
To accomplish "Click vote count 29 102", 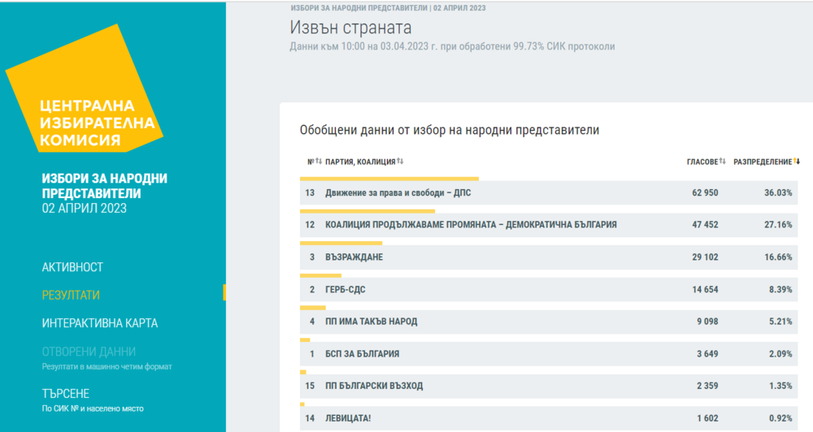I will tap(705, 257).
